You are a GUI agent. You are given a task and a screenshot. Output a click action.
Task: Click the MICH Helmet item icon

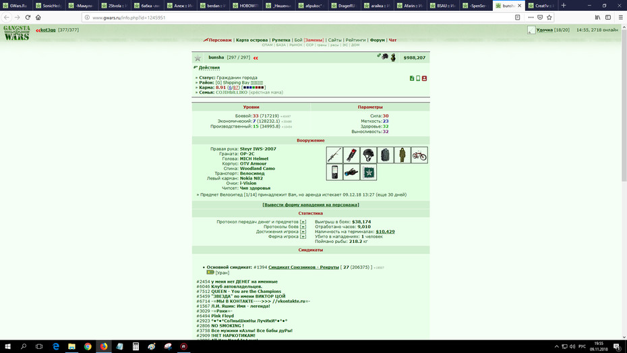tap(368, 155)
